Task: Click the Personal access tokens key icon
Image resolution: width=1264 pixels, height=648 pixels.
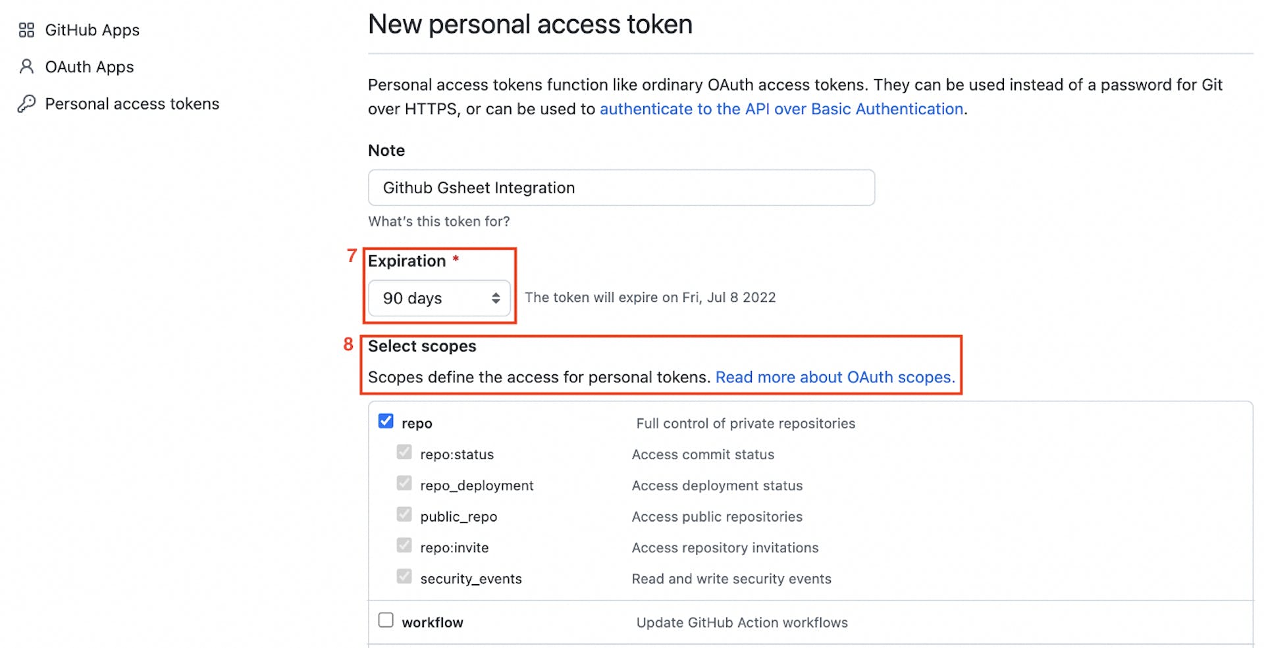Action: pyautogui.click(x=26, y=103)
